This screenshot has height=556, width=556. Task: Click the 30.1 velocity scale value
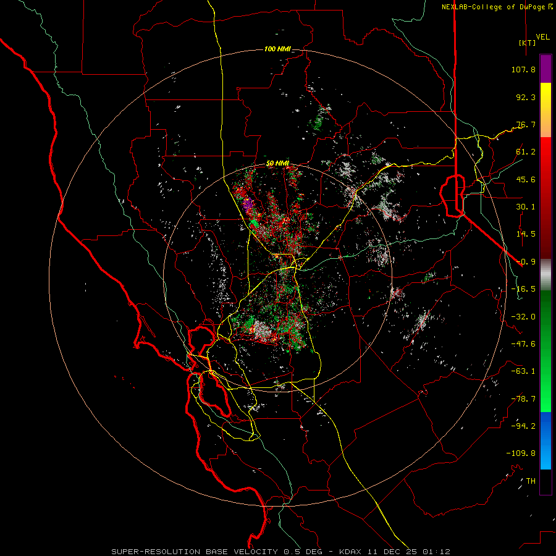pyautogui.click(x=526, y=207)
